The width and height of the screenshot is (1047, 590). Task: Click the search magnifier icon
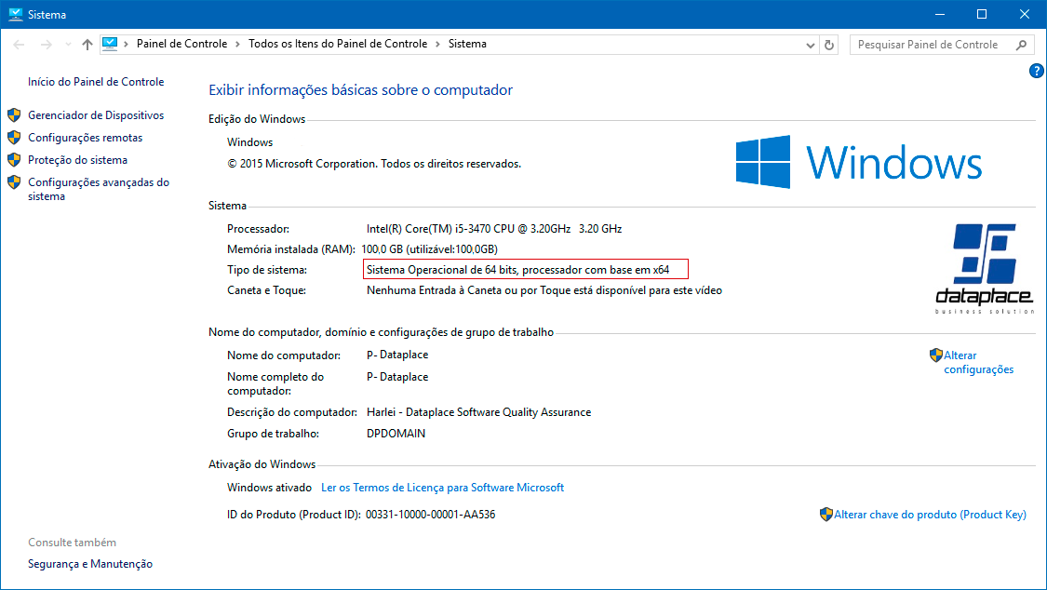1021,44
